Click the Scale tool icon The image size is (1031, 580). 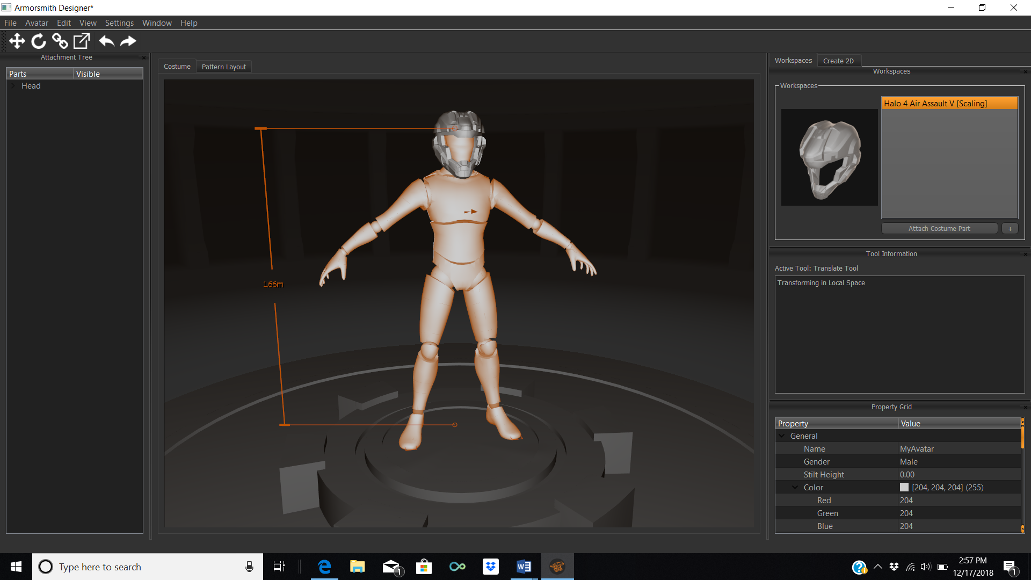pos(82,41)
